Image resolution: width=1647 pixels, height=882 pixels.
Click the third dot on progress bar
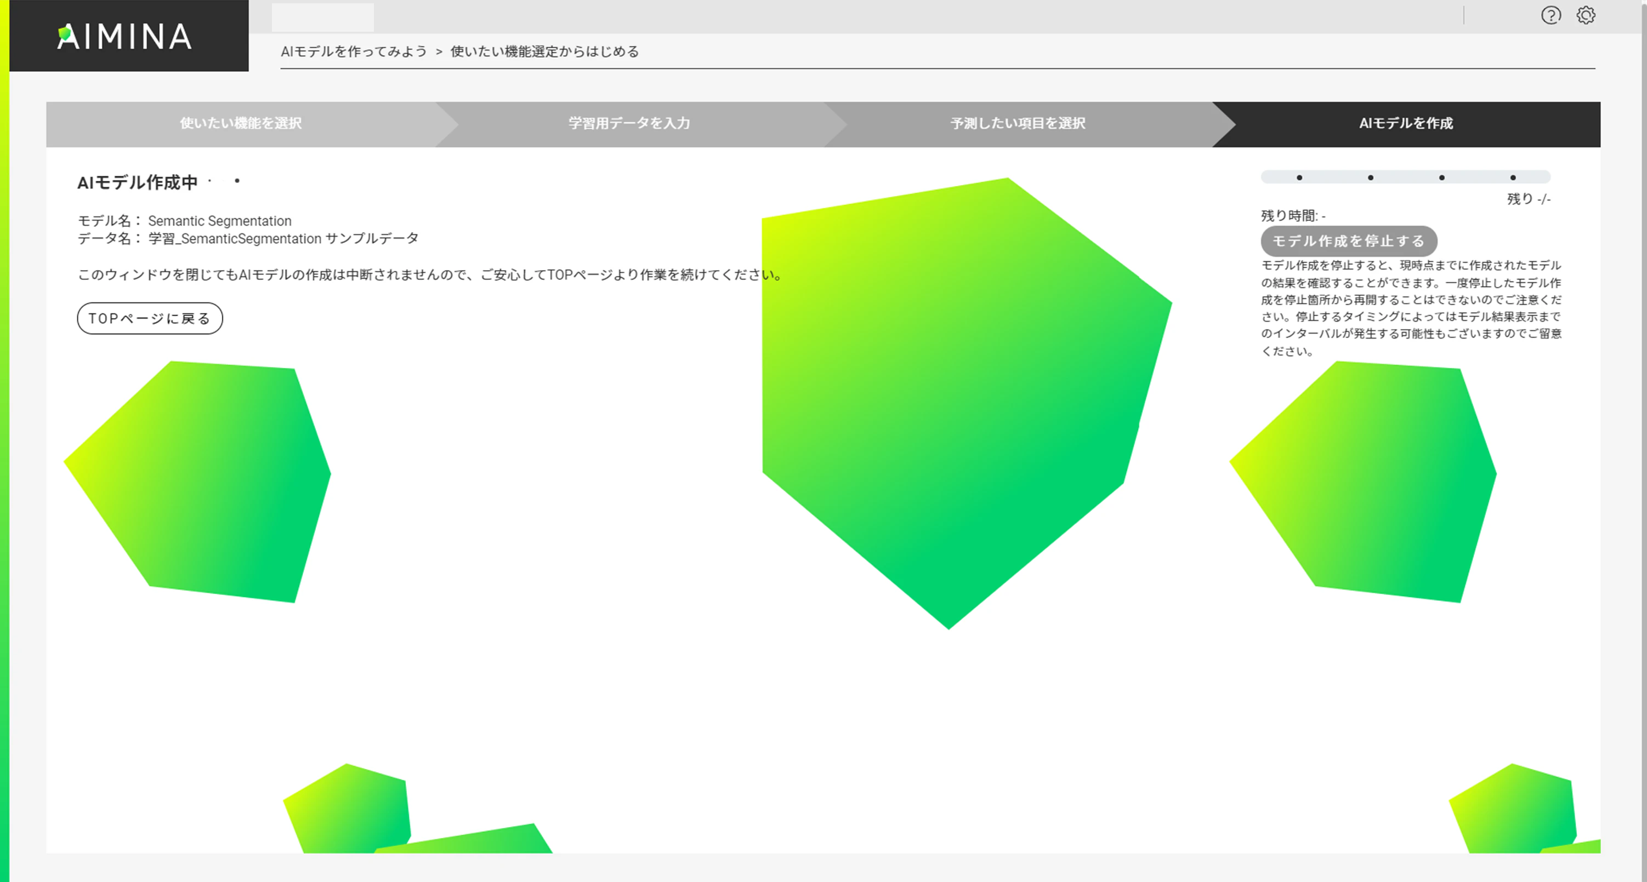coord(1442,177)
